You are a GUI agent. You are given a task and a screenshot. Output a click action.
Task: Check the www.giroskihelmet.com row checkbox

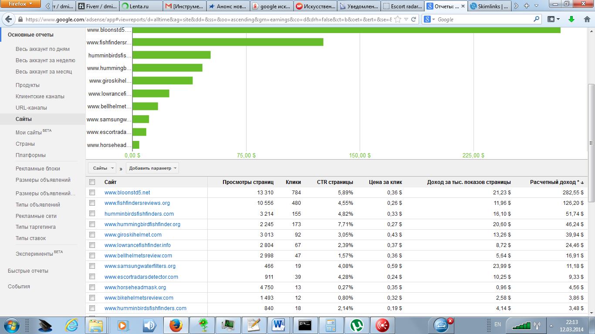92,234
